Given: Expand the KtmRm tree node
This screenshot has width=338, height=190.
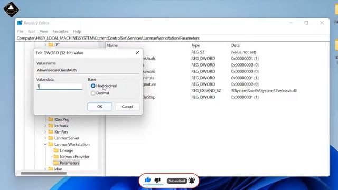Looking at the screenshot, I should tap(45, 132).
